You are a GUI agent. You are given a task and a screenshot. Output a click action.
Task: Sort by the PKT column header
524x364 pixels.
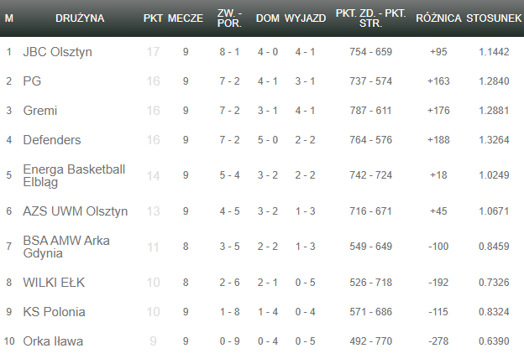(x=153, y=18)
